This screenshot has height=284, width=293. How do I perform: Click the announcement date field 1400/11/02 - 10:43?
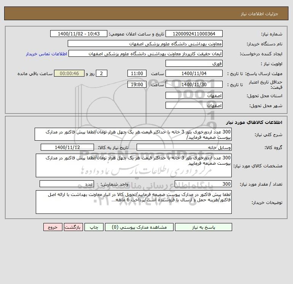79,34
